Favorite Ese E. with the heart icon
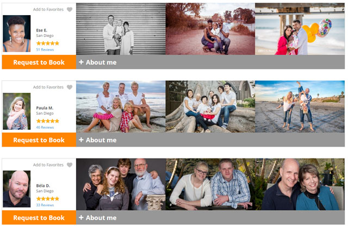This screenshot has height=228, width=348. pyautogui.click(x=70, y=10)
